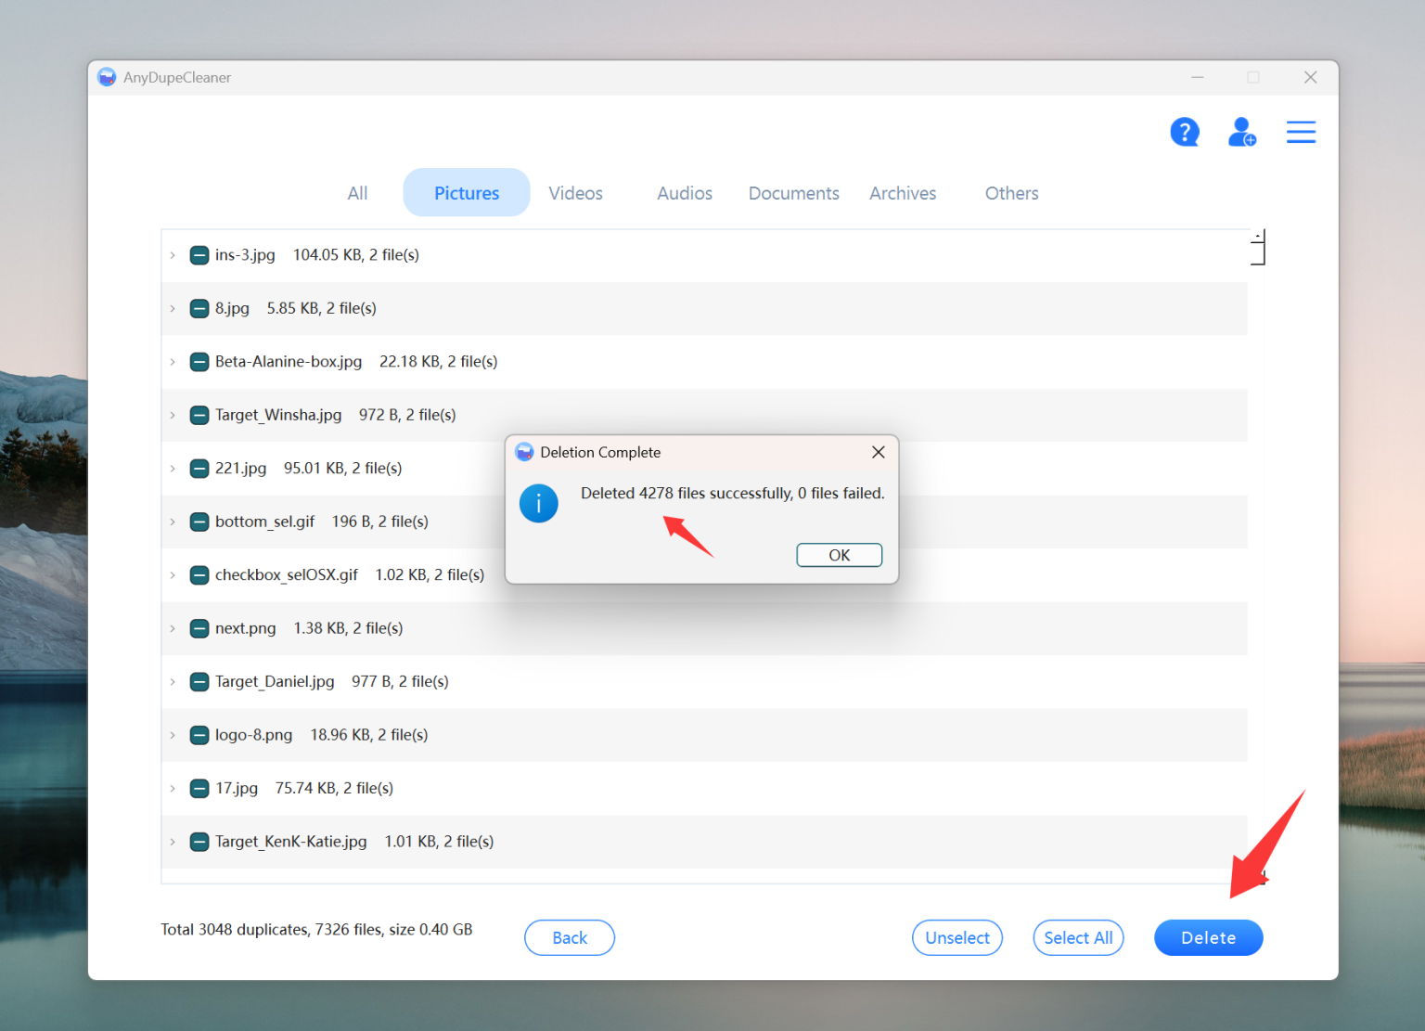The image size is (1425, 1031).
Task: Click the scrollbar on the right edge
Action: click(x=1258, y=248)
